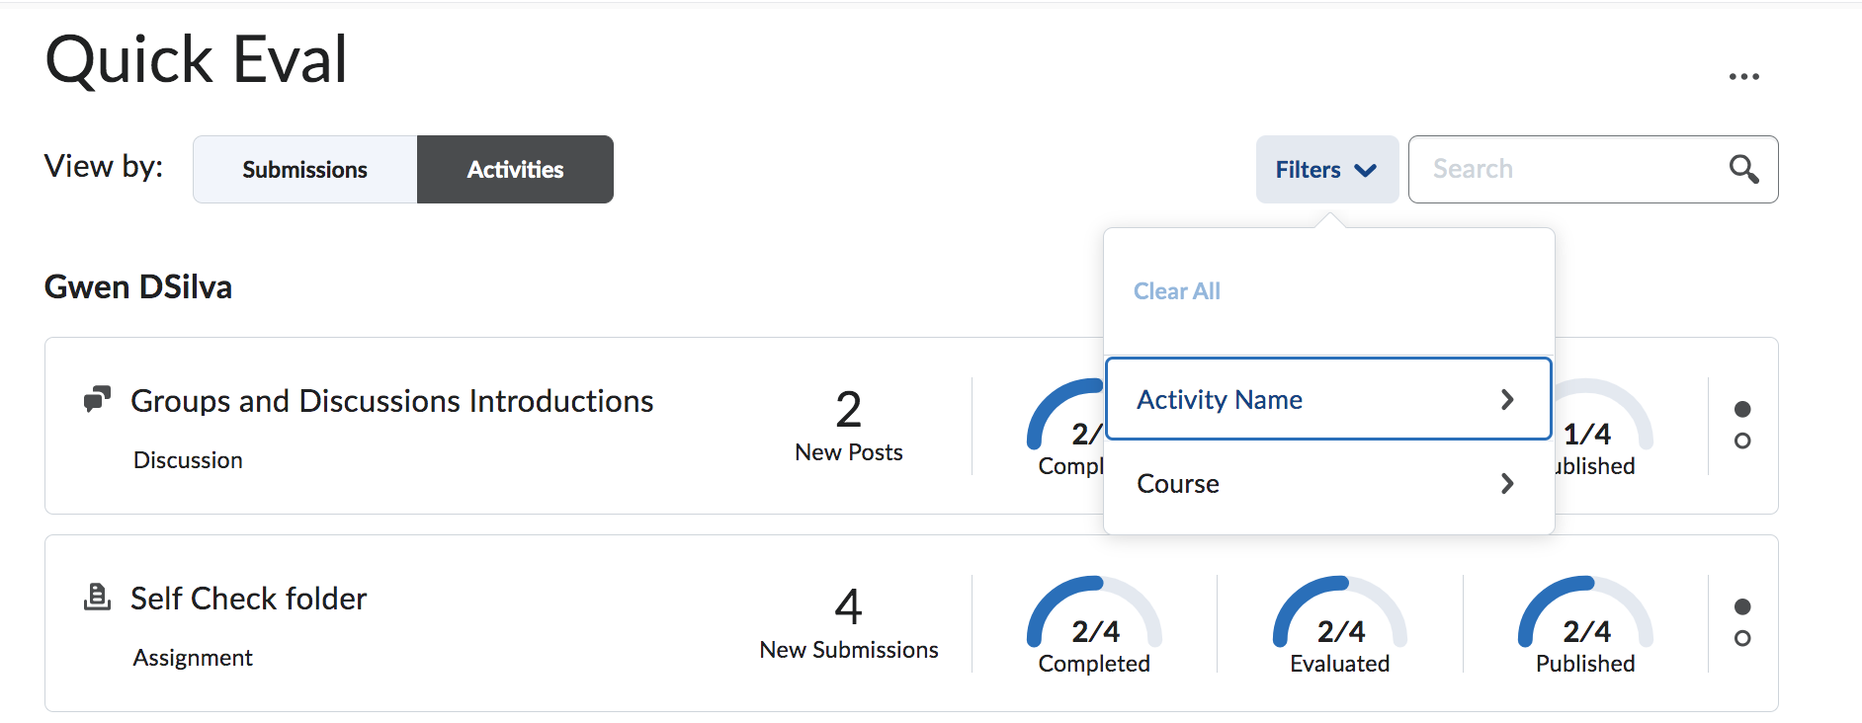Image resolution: width=1862 pixels, height=723 pixels.
Task: Click the search magnifier icon
Action: point(1743,170)
